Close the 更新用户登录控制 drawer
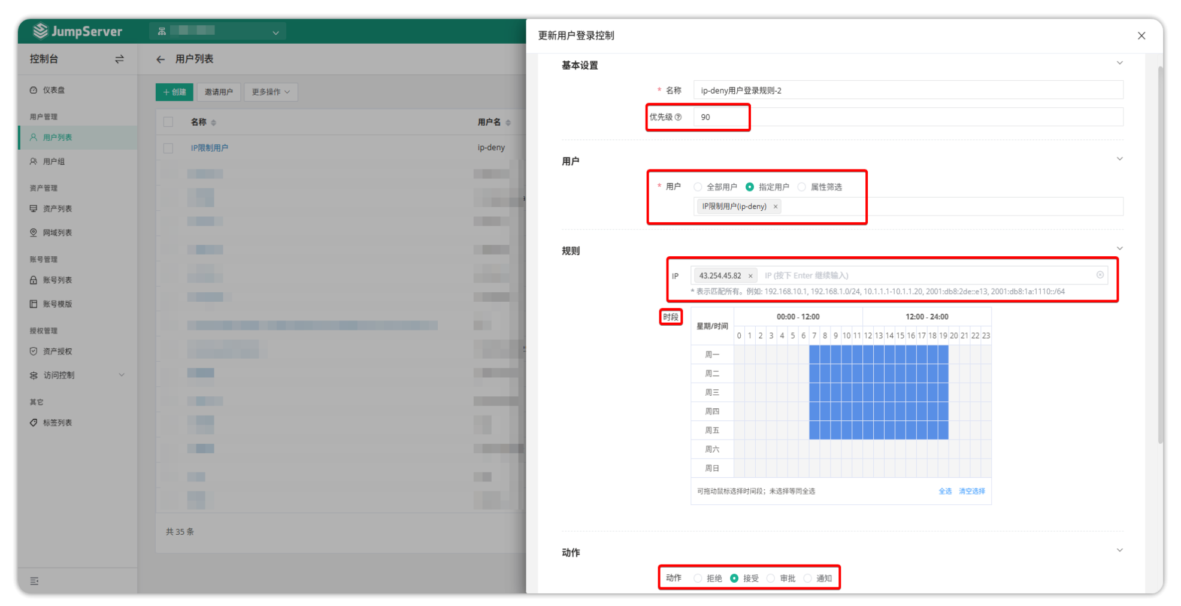Image resolution: width=1181 pixels, height=606 pixels. point(1141,36)
